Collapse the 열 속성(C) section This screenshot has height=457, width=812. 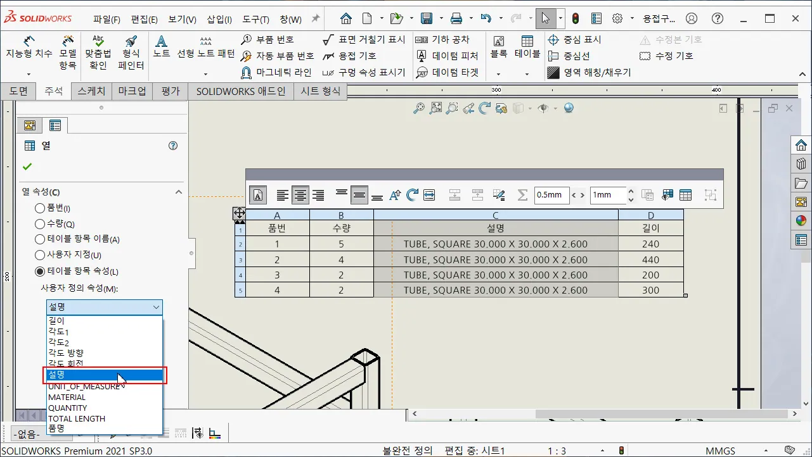pos(178,192)
